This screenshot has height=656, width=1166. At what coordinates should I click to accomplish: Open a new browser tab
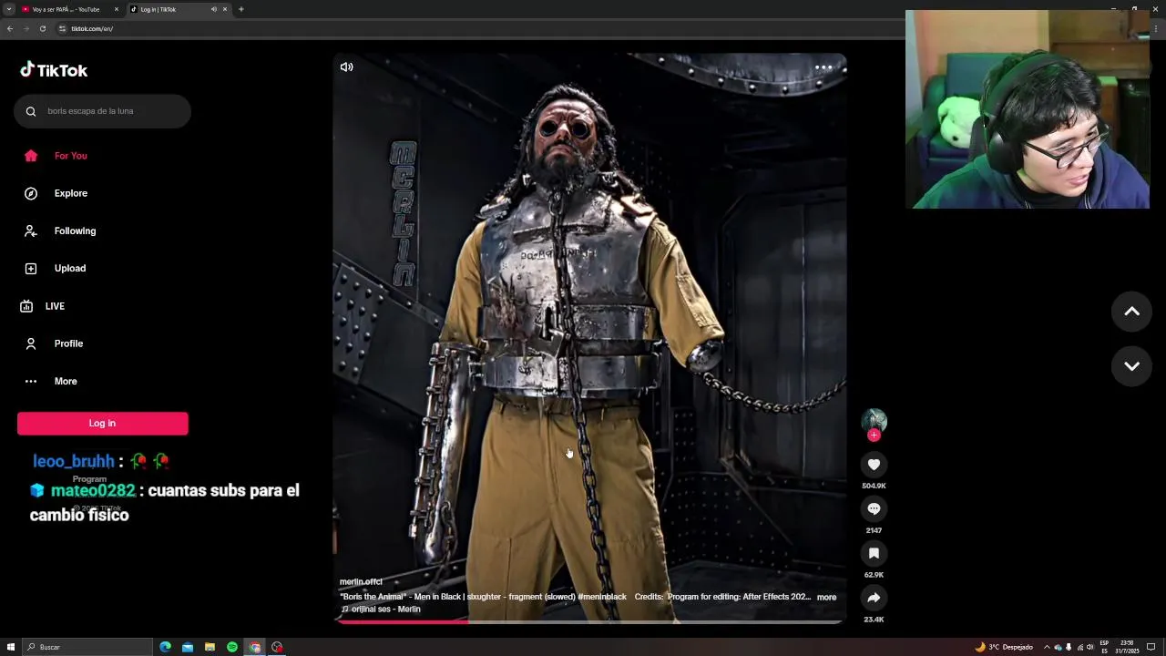[x=240, y=9]
